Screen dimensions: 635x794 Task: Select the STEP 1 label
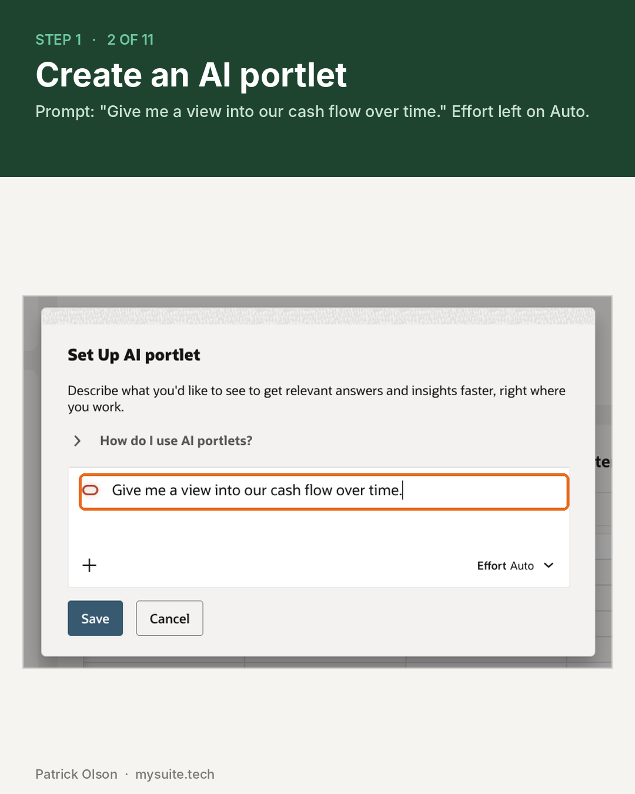pyautogui.click(x=58, y=39)
